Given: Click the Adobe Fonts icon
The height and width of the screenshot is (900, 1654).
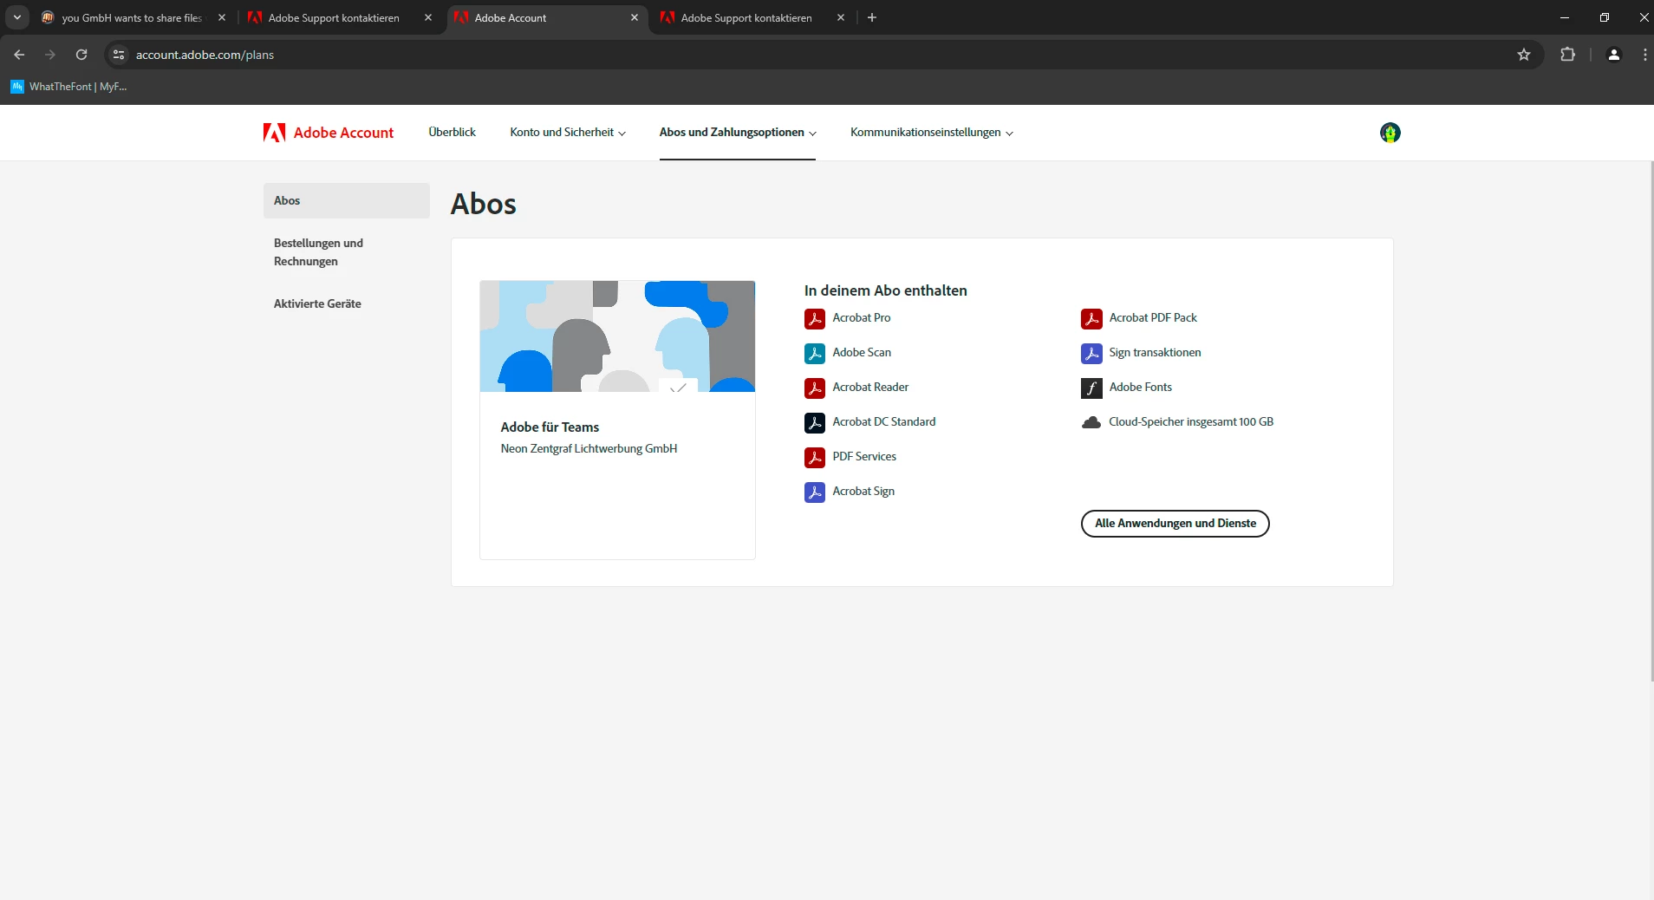Looking at the screenshot, I should (1091, 388).
